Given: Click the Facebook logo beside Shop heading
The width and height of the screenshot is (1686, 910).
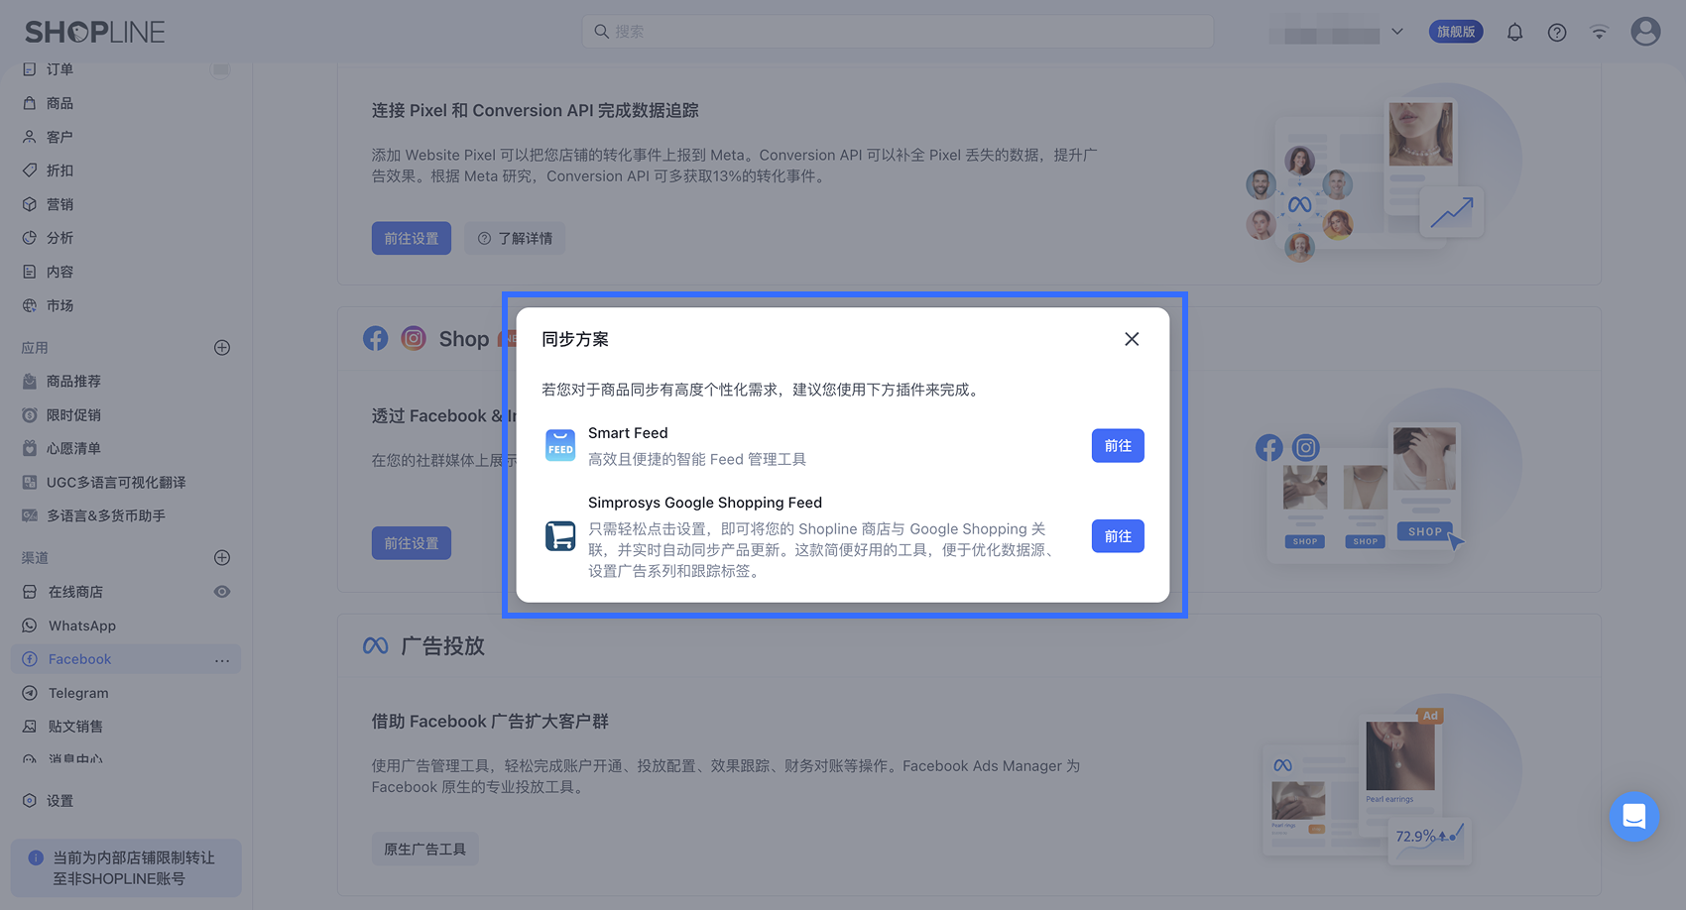Looking at the screenshot, I should (376, 339).
